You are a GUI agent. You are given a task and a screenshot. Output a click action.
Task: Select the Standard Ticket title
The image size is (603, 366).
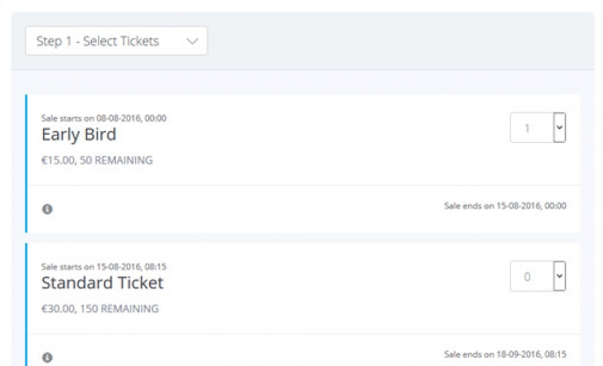103,283
